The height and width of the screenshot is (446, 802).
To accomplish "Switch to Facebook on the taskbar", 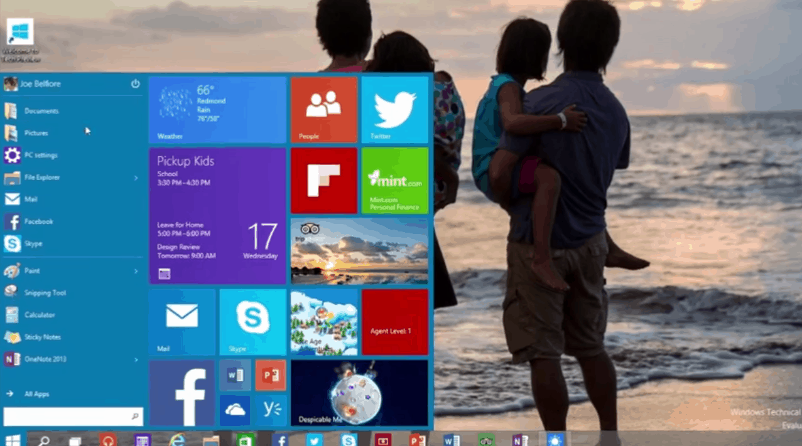I will tap(280, 440).
